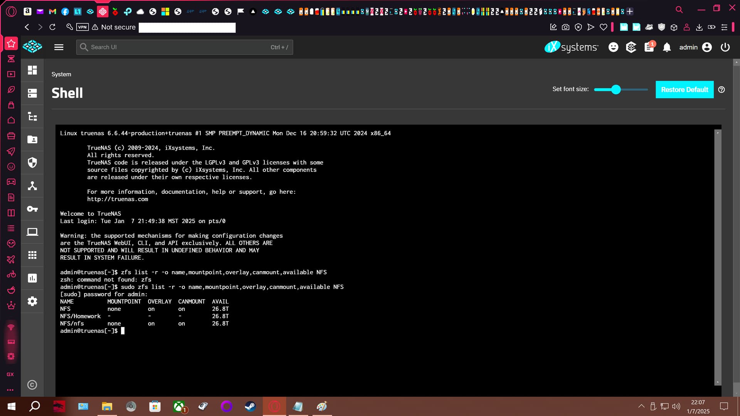Go forward in browser history
This screenshot has height=416, width=740.
coord(40,27)
